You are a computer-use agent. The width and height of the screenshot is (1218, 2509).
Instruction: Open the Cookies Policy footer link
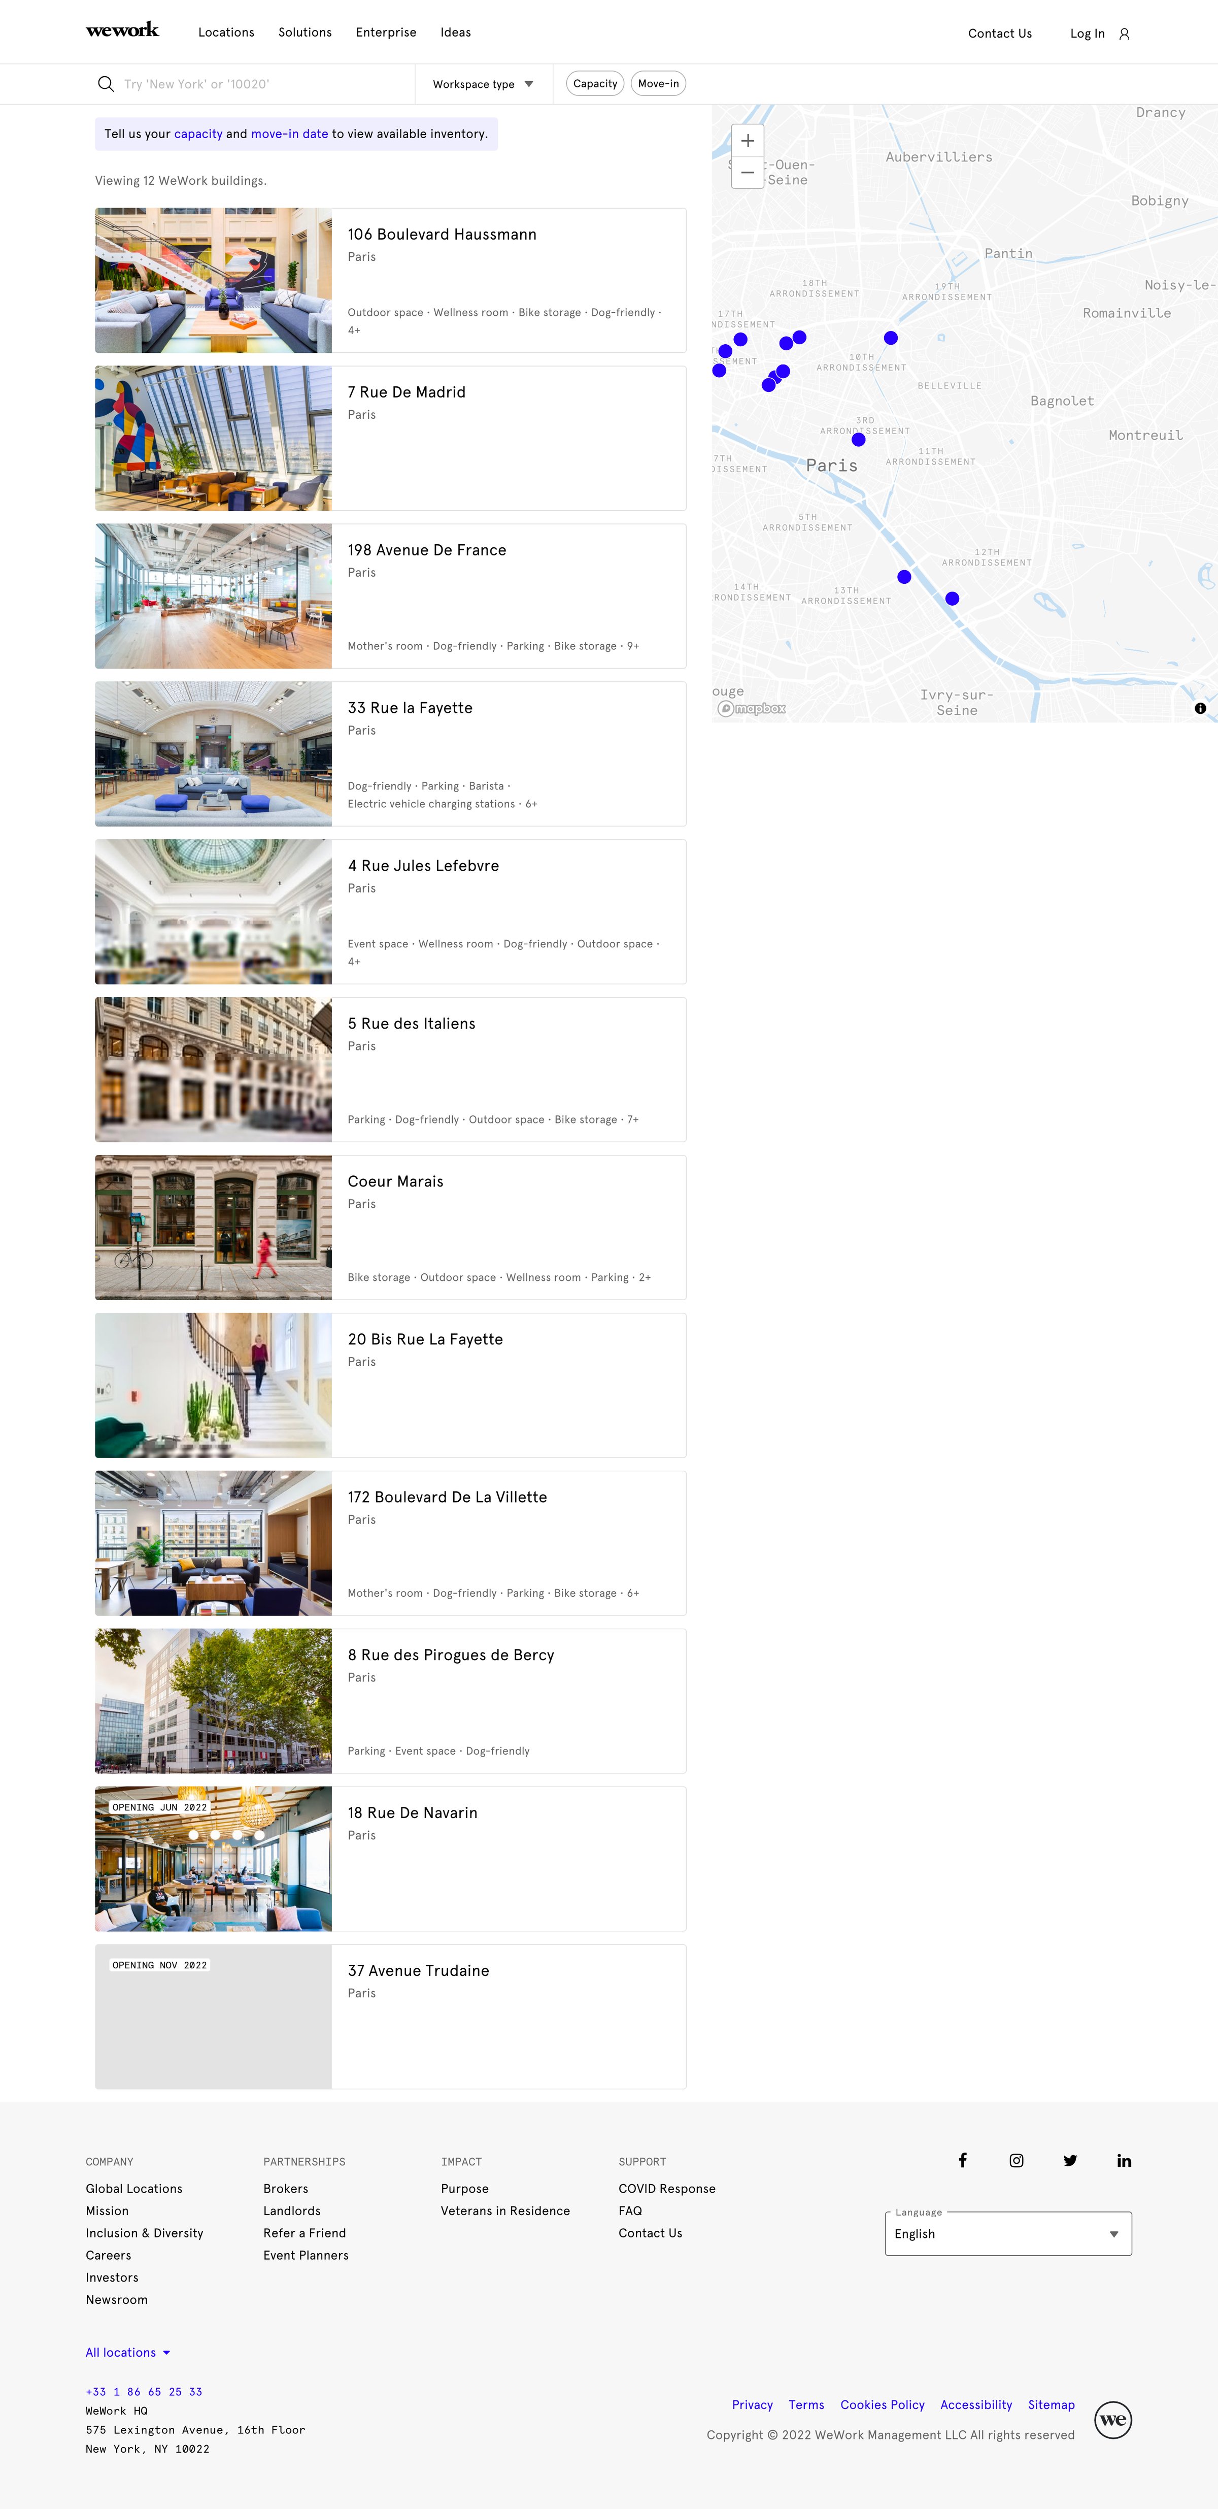[882, 2405]
